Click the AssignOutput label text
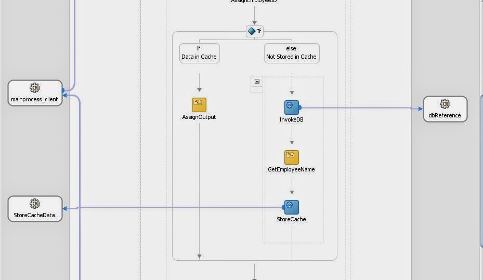The image size is (483, 280). (199, 117)
